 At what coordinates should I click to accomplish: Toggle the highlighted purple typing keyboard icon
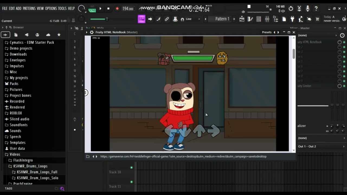142,19
